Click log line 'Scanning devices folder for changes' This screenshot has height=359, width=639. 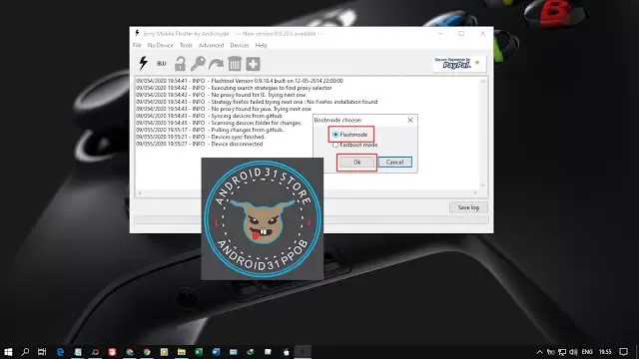[219, 123]
